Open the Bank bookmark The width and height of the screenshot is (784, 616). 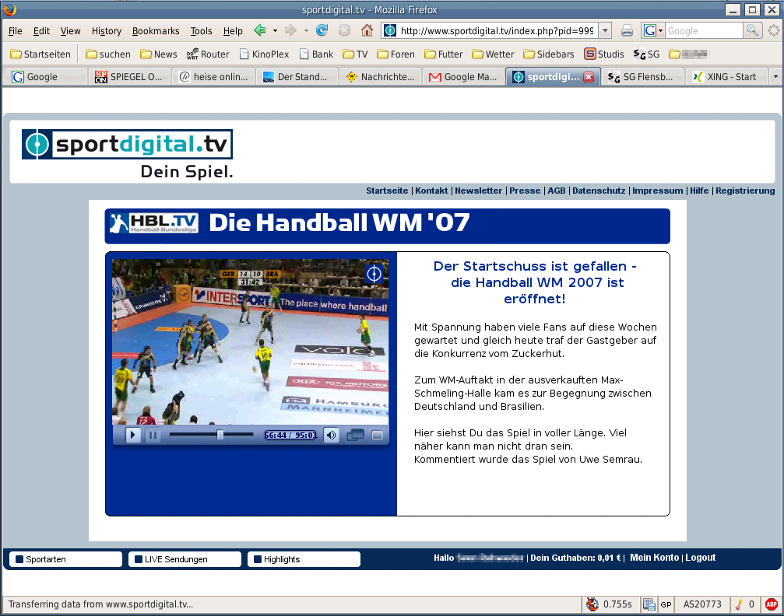pos(316,54)
